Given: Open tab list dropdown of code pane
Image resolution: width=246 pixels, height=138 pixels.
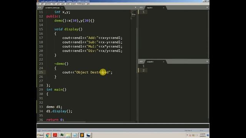Looking at the screenshot, I should tap(136, 8).
